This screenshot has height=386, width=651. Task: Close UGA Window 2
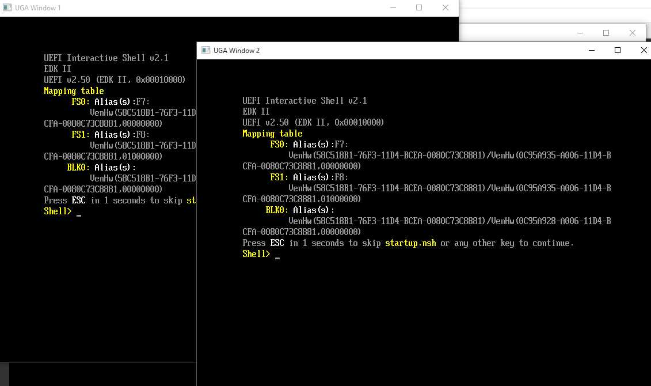tap(644, 50)
